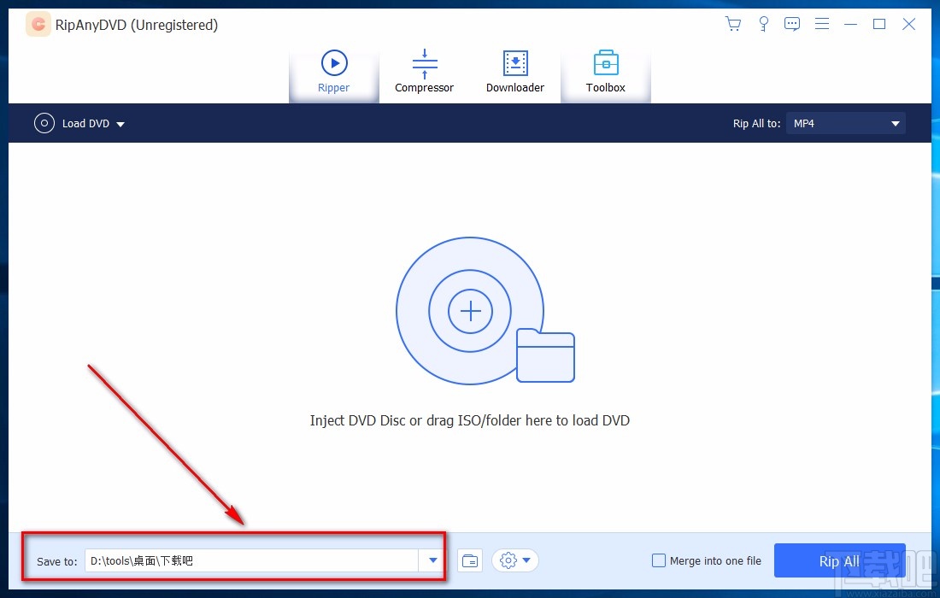Switch to the Downloader tab
Image resolution: width=940 pixels, height=598 pixels.
515,72
